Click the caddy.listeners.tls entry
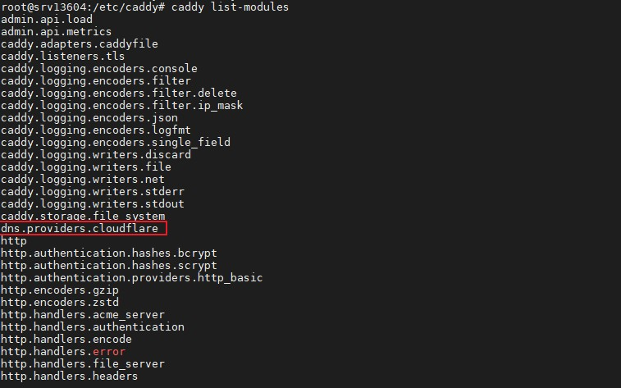Image resolution: width=621 pixels, height=388 pixels. [62, 57]
